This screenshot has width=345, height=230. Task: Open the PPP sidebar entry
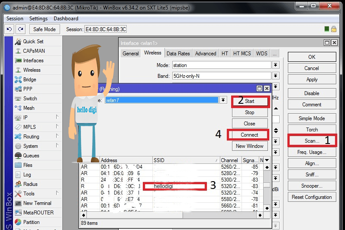(x=38, y=89)
